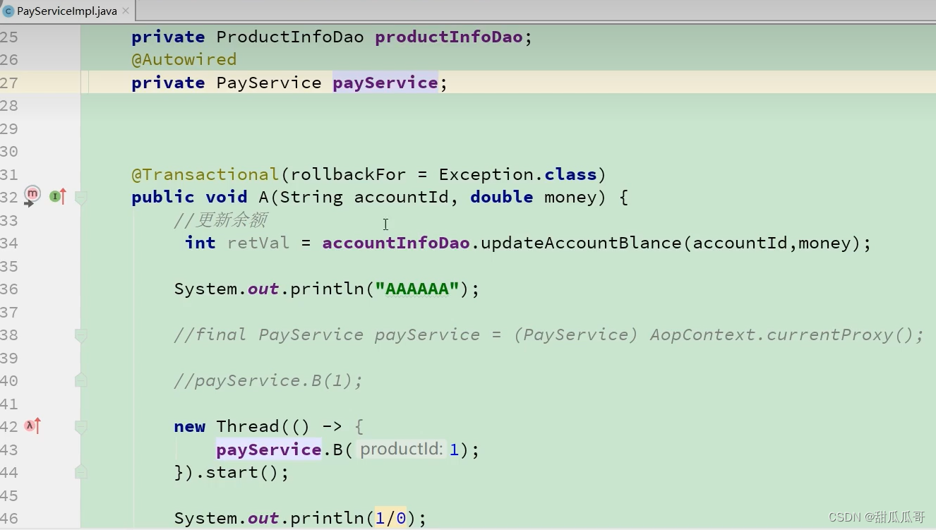936x530 pixels.
Task: Click the retVal variable
Action: [x=258, y=243]
